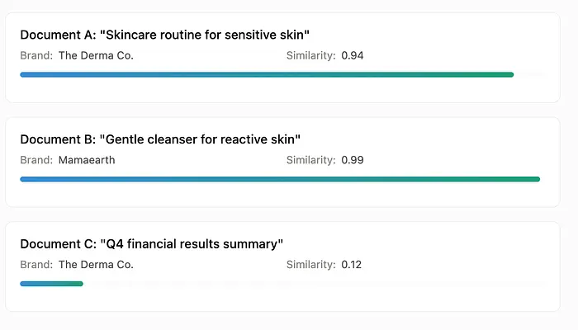Click the Document C title text
Image resolution: width=578 pixels, height=330 pixels.
pyautogui.click(x=151, y=244)
